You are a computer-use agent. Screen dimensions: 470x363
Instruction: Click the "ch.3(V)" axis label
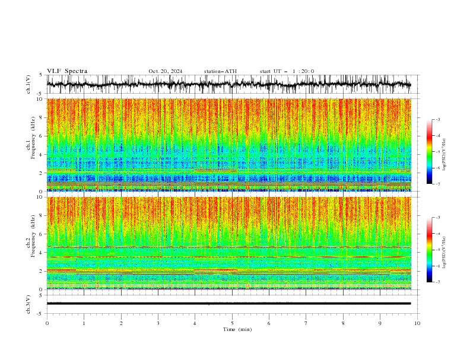point(28,304)
